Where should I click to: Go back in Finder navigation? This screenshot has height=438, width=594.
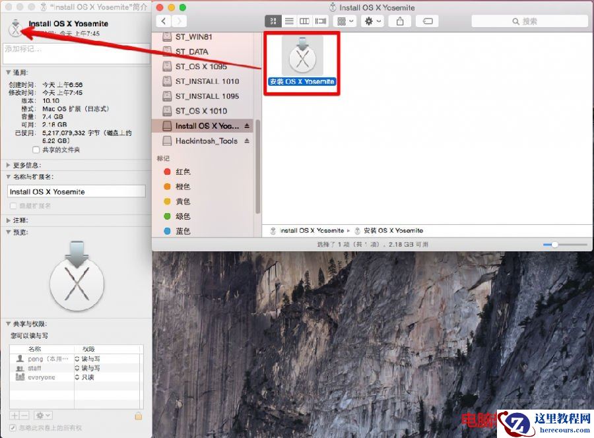(163, 21)
